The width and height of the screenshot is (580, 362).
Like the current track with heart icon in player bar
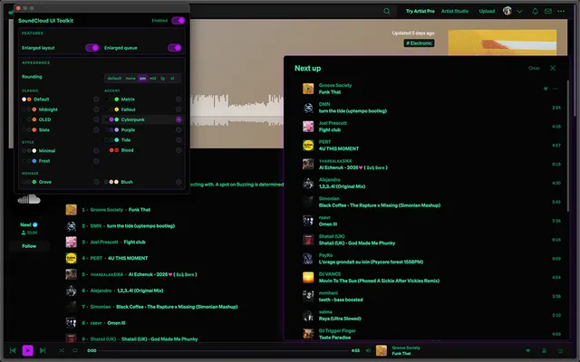pyautogui.click(x=527, y=350)
